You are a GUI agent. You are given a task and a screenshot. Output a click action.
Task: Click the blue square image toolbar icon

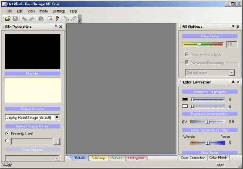coord(50,19)
